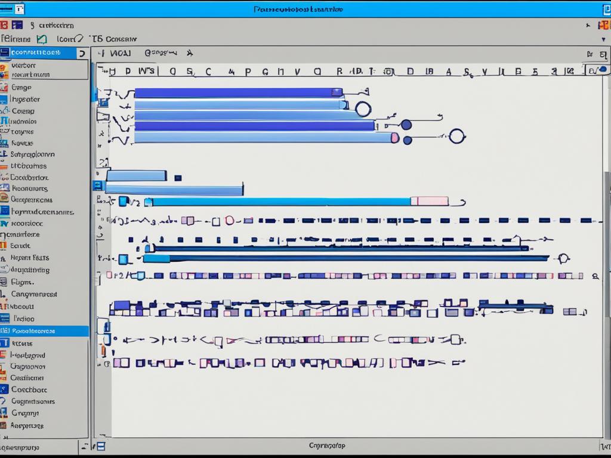Expand the arrow beside the highlighted sidebar header
The height and width of the screenshot is (458, 611).
(82, 54)
